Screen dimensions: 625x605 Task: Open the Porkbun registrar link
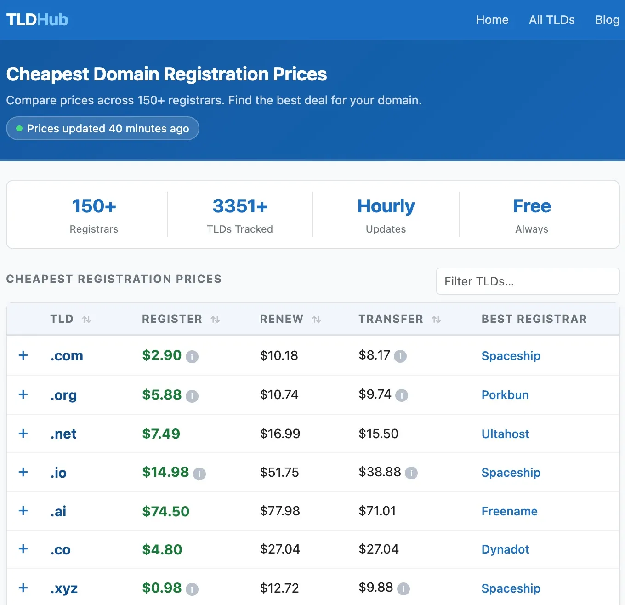[x=505, y=395]
